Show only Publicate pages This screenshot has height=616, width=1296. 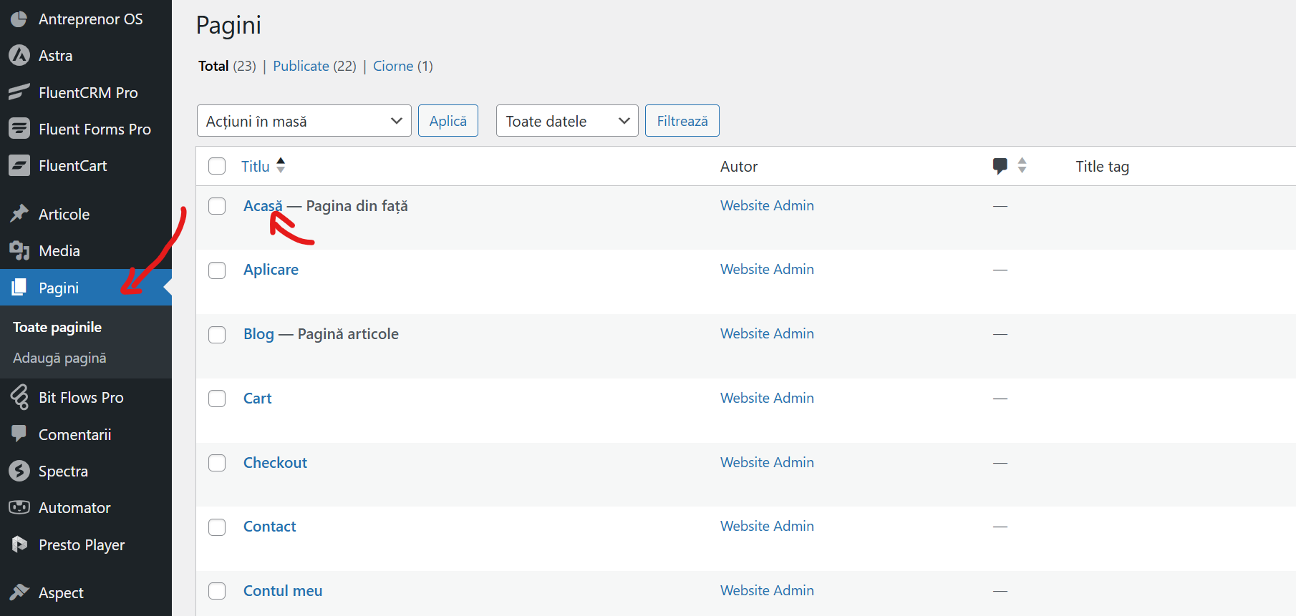(301, 66)
